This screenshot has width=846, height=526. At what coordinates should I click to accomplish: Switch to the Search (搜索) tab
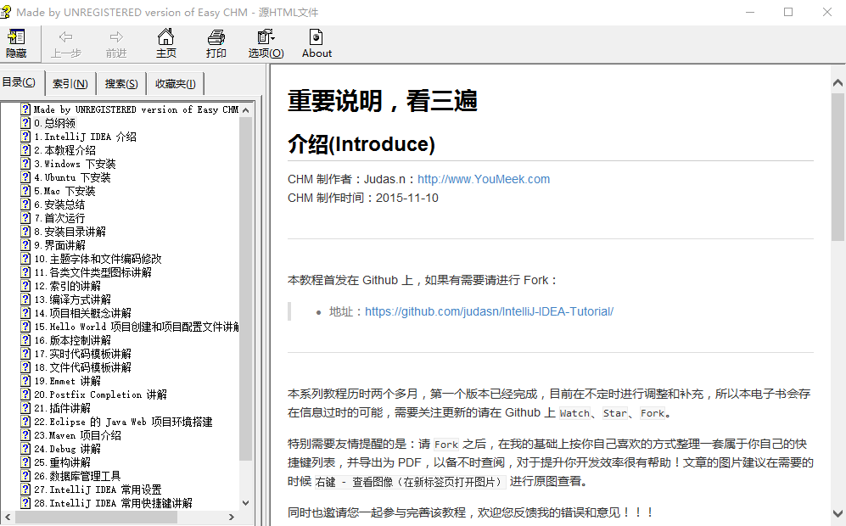point(121,83)
